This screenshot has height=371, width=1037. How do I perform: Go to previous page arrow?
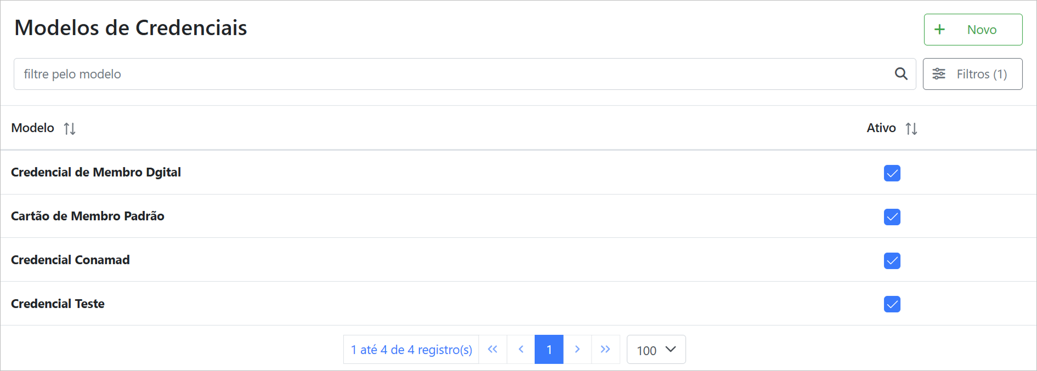[521, 350]
